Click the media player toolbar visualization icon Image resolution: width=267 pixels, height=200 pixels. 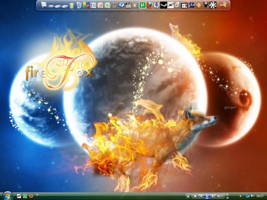[188, 196]
